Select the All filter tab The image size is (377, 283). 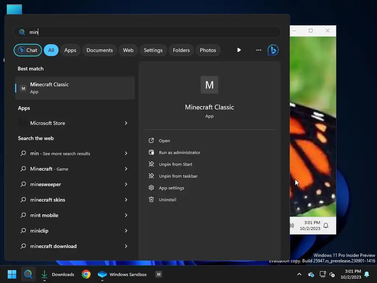point(51,50)
